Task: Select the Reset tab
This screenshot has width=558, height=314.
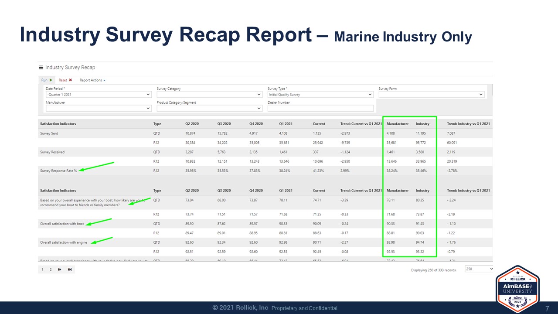Action: coord(63,80)
